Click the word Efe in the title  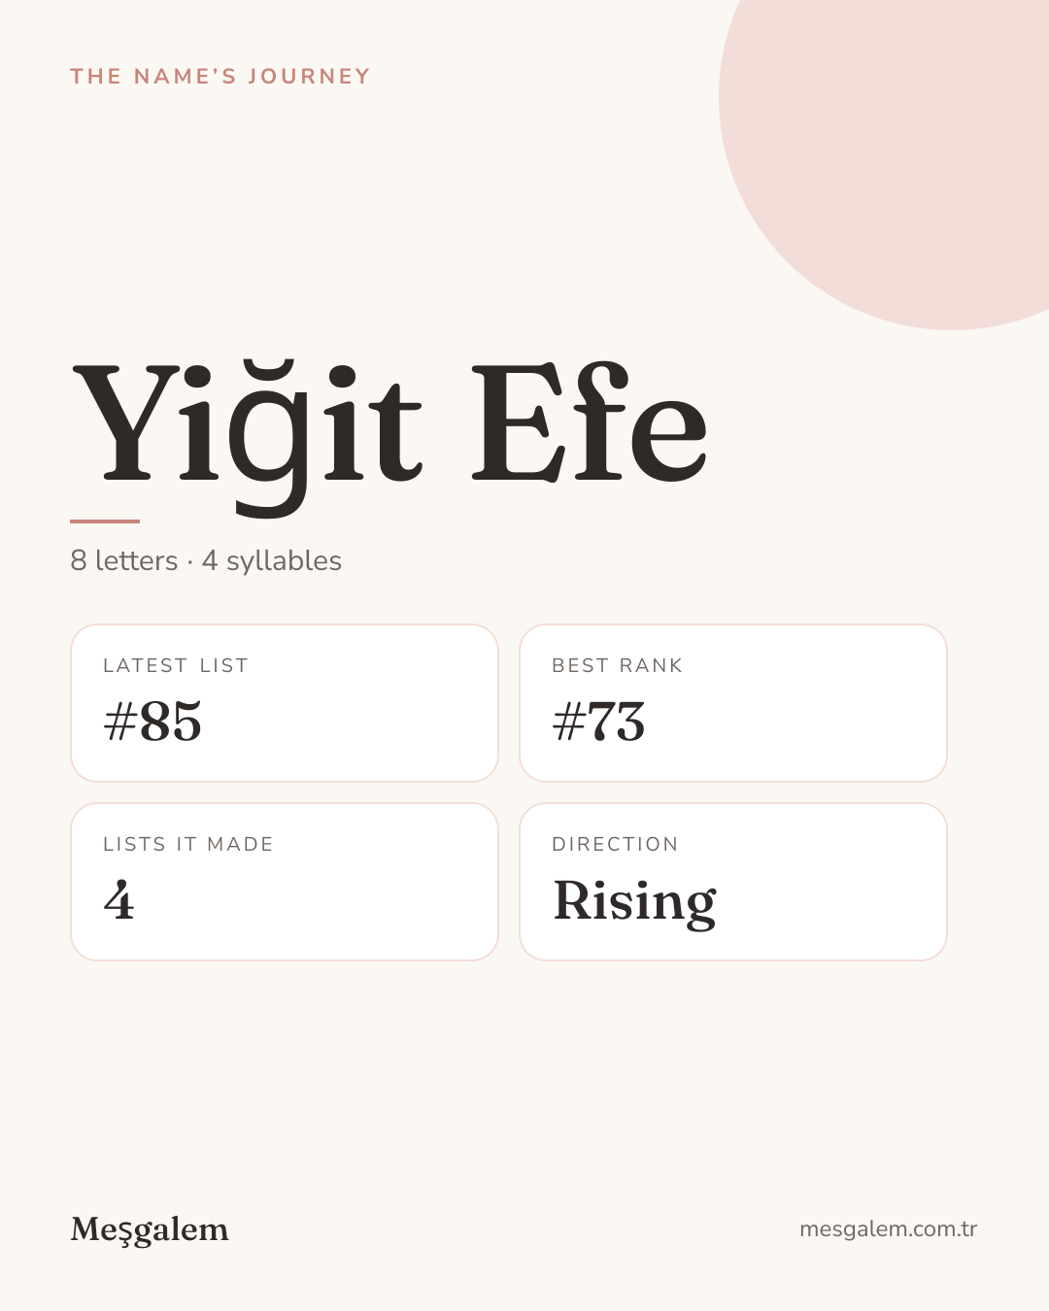590,422
